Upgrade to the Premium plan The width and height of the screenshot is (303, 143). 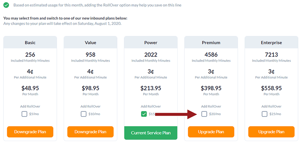211,132
